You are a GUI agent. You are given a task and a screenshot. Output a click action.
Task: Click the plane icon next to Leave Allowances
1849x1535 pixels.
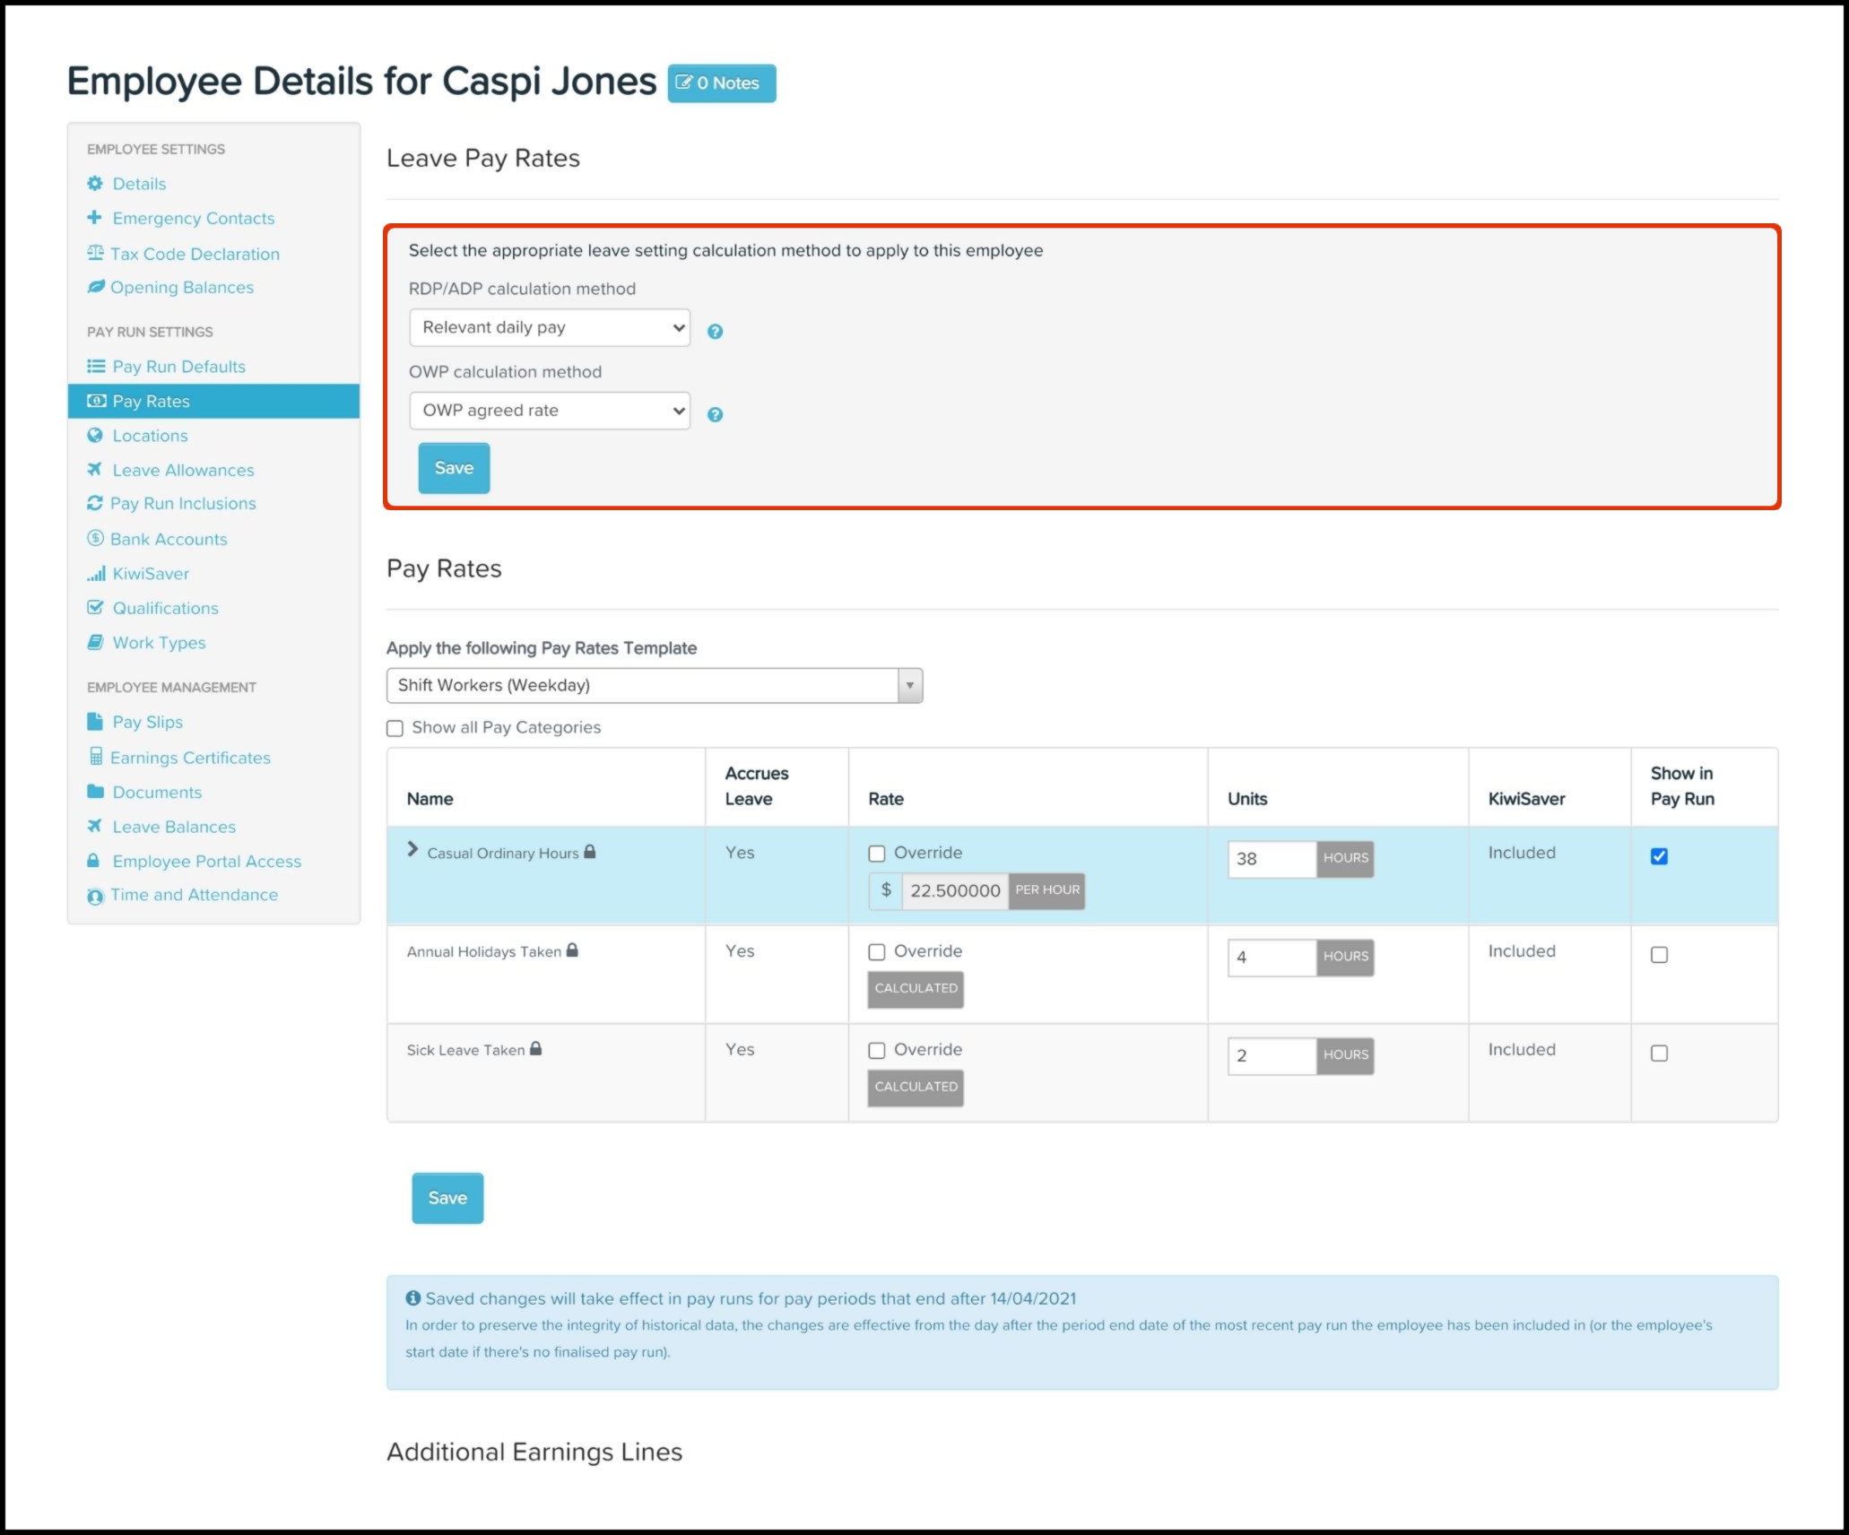94,469
